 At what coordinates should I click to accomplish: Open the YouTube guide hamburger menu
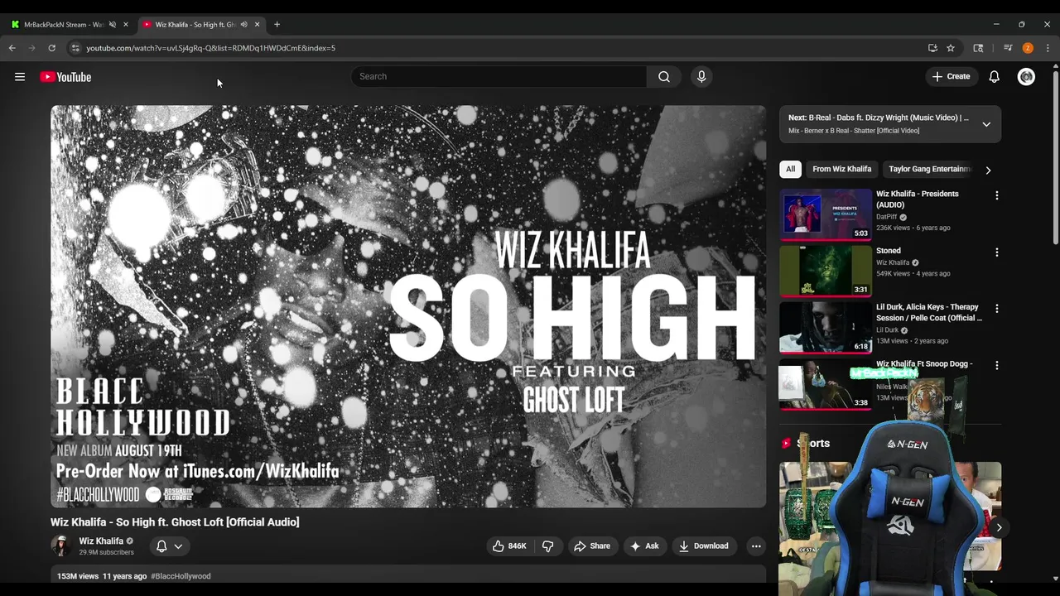click(x=20, y=77)
